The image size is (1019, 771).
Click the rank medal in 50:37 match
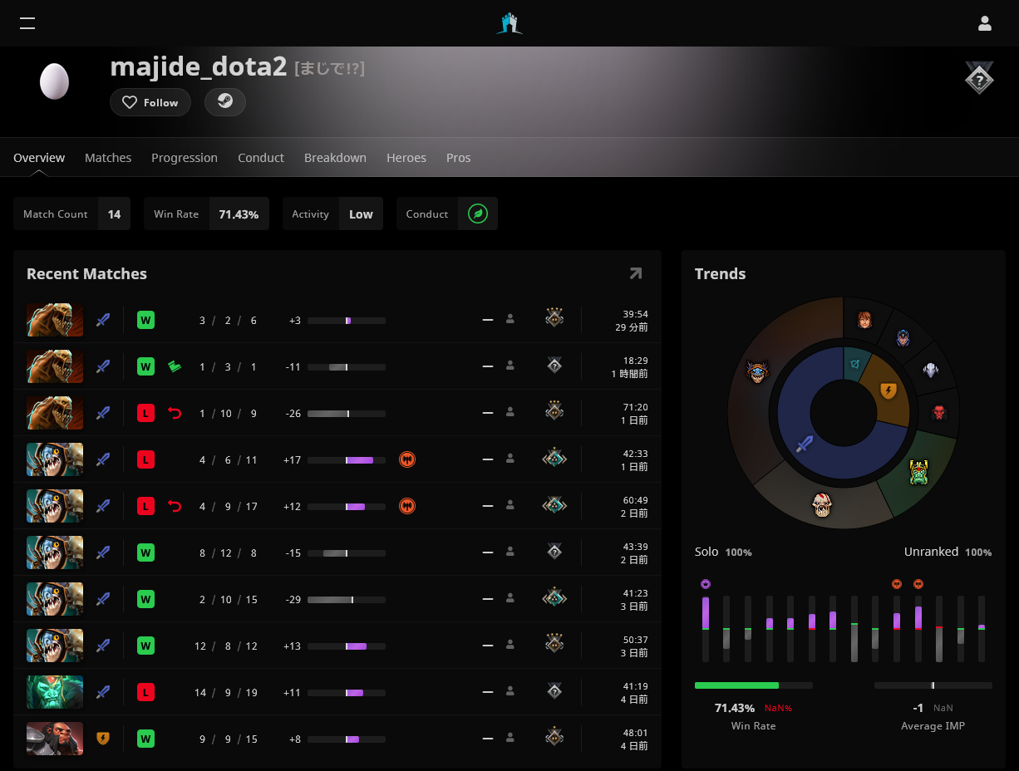(x=554, y=644)
